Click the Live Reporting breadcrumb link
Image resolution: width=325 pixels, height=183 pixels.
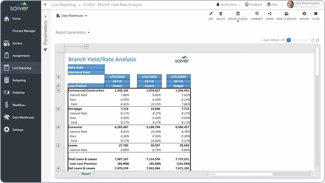(64, 5)
